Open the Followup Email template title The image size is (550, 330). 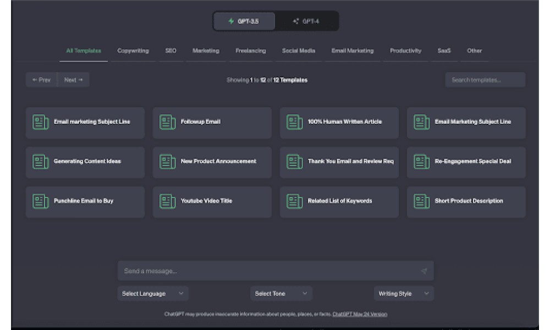pyautogui.click(x=201, y=122)
